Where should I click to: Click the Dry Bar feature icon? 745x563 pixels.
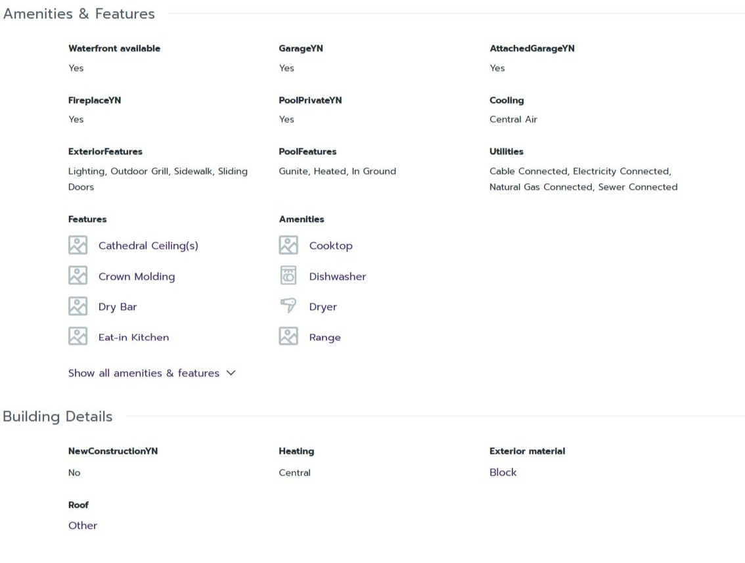pyautogui.click(x=78, y=306)
